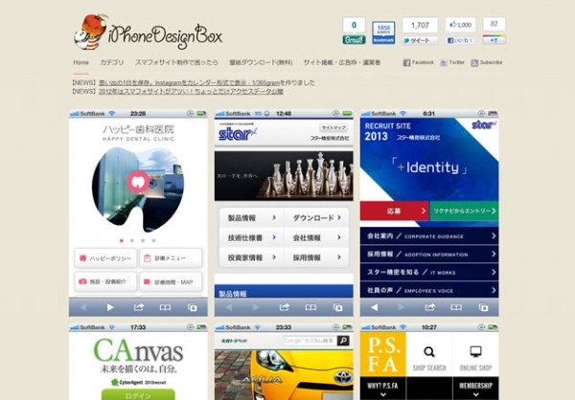This screenshot has height=400, width=575.
Task: Click share icon in recruit site Safari toolbar
Action: pos(429,307)
